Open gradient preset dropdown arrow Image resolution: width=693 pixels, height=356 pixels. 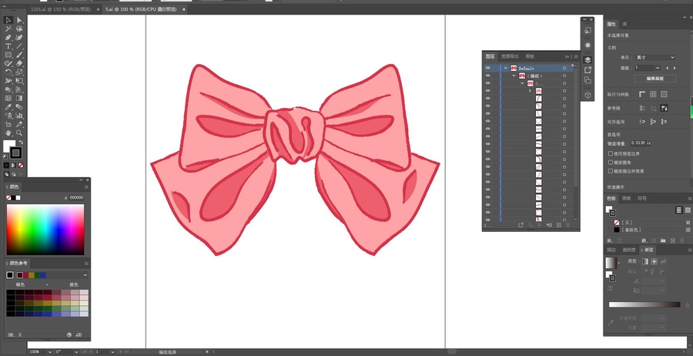pyautogui.click(x=619, y=263)
